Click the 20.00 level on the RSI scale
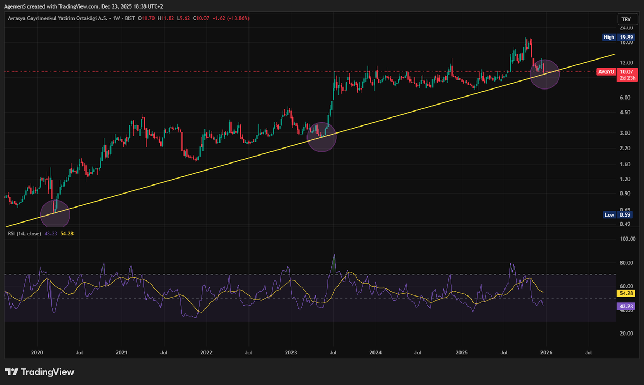Screen dimensions: 644x385 [x=626, y=334]
